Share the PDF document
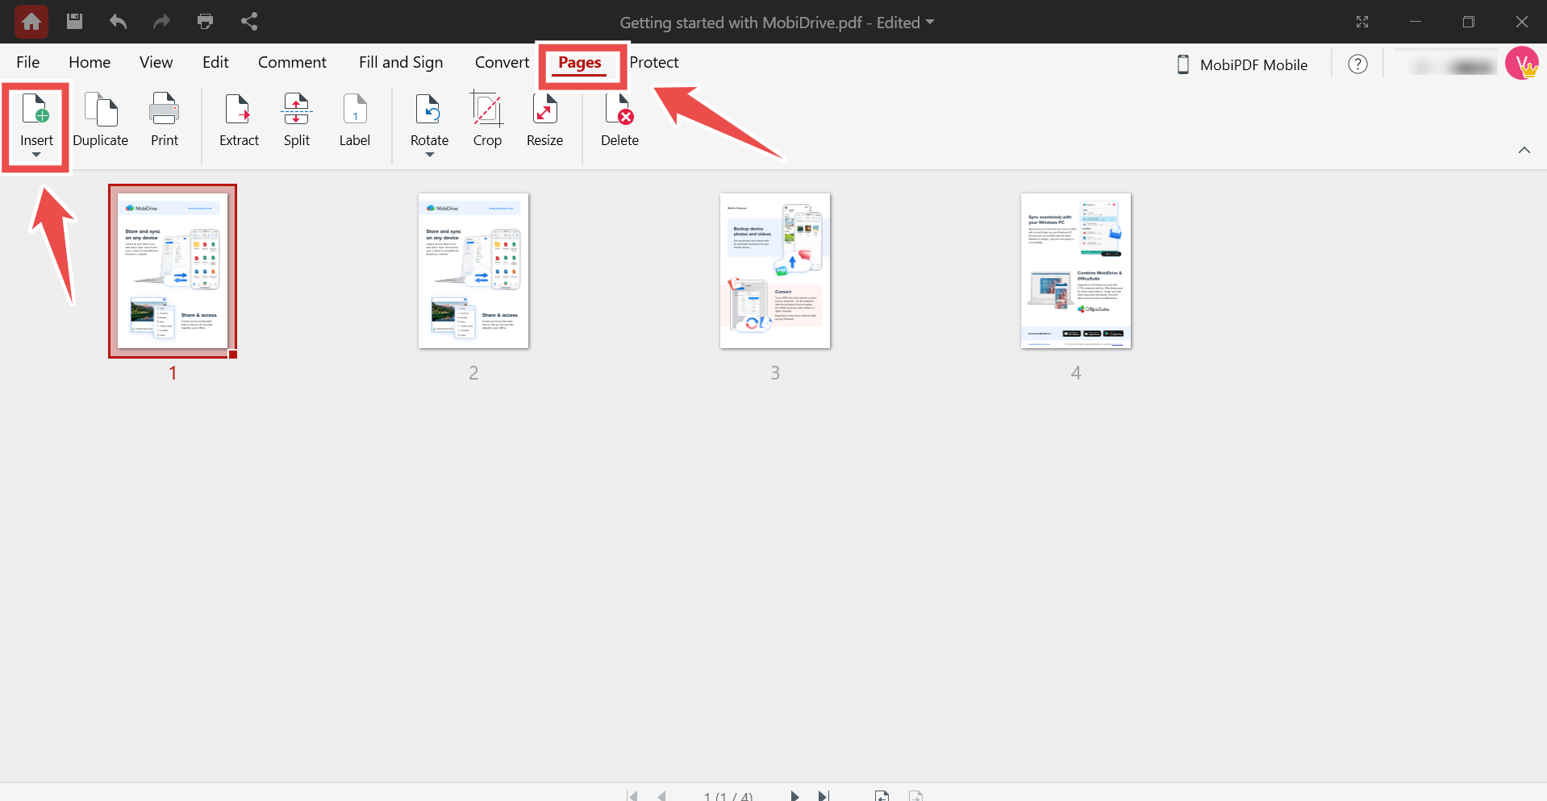 coord(248,22)
